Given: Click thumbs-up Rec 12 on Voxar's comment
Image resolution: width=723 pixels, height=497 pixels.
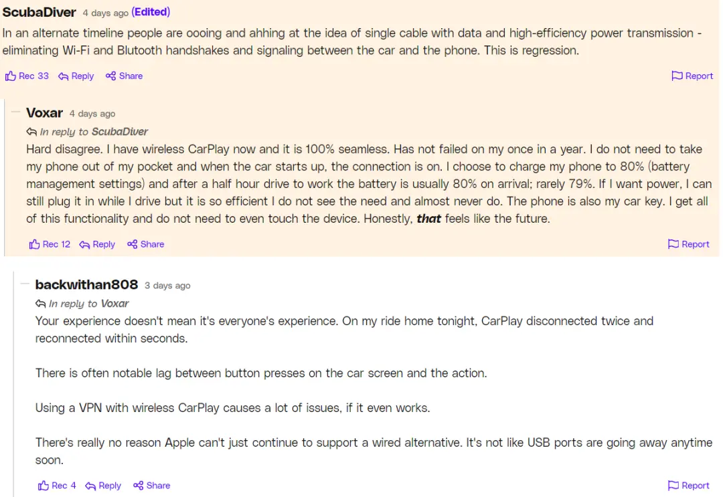Looking at the screenshot, I should point(50,245).
